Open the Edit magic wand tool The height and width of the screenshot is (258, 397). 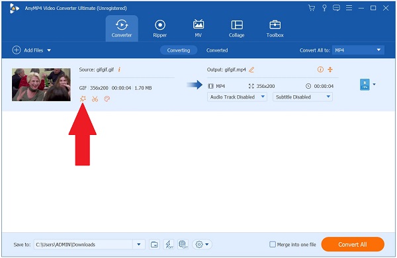[x=83, y=99]
